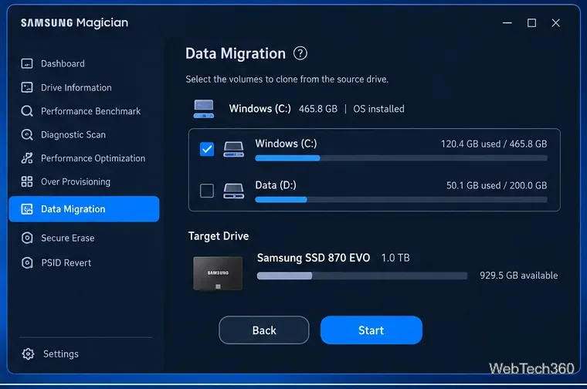Minimize the Samsung Magician window
Image resolution: width=587 pixels, height=389 pixels.
(507, 23)
